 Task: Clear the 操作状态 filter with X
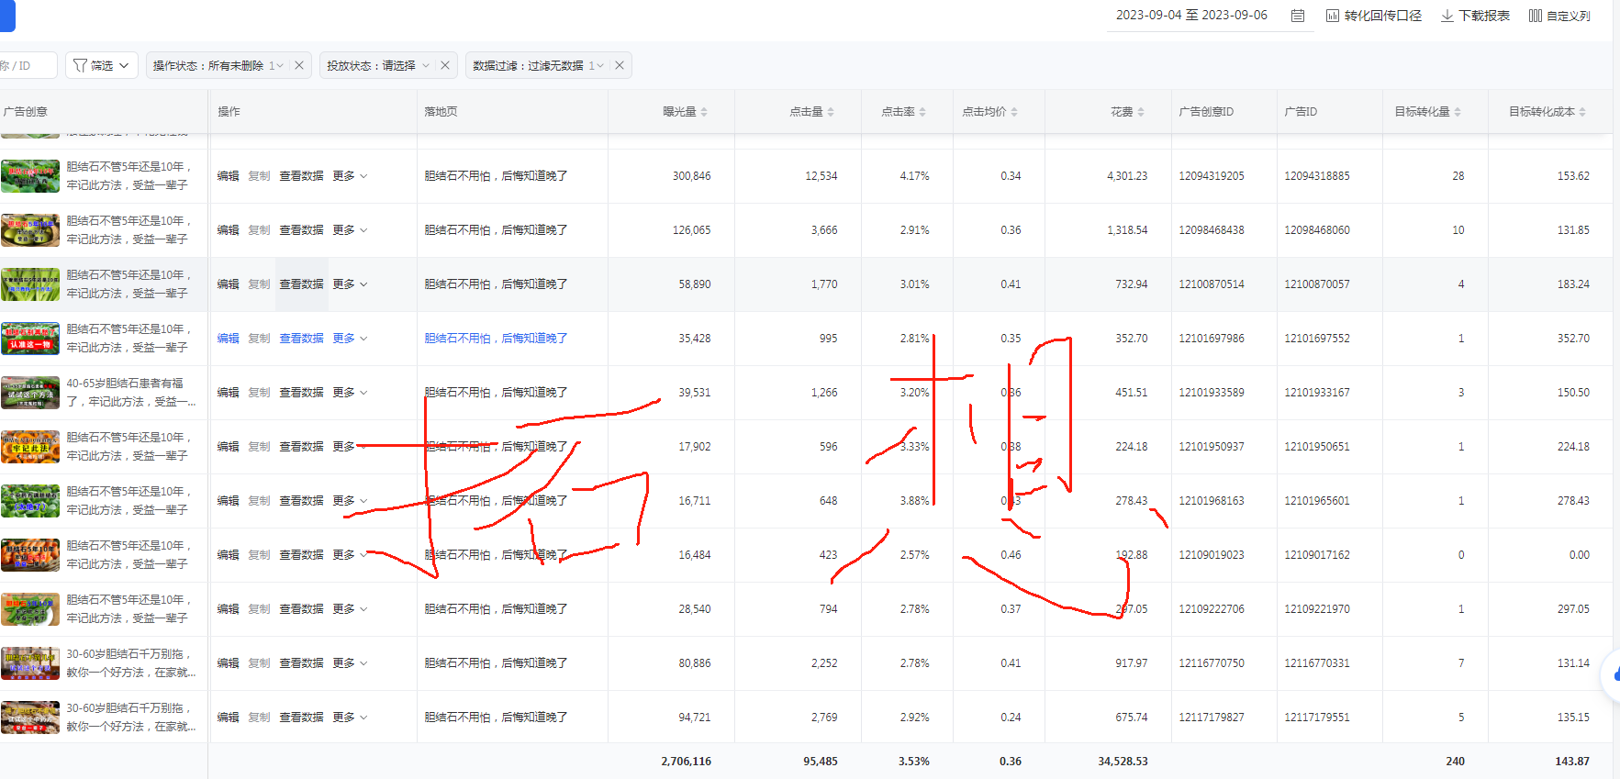[299, 65]
